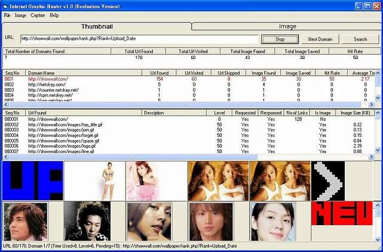Select domain row http://counter.netskey.net/
The width and height of the screenshot is (383, 252).
(189, 90)
